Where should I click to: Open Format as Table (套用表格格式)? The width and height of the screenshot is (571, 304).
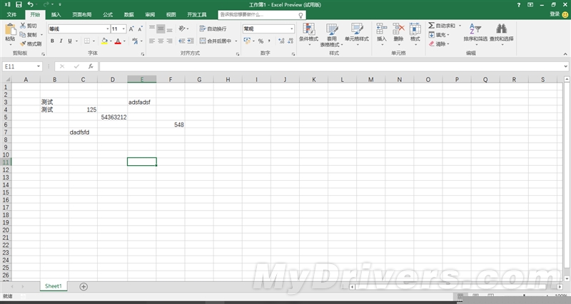click(x=332, y=35)
